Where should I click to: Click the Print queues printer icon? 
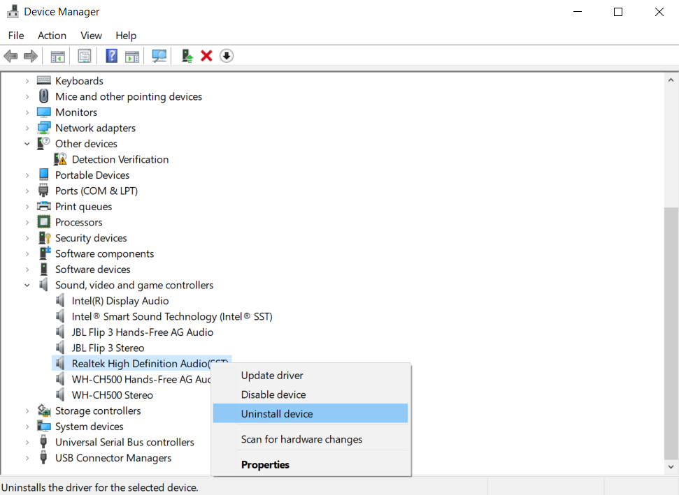click(x=44, y=206)
